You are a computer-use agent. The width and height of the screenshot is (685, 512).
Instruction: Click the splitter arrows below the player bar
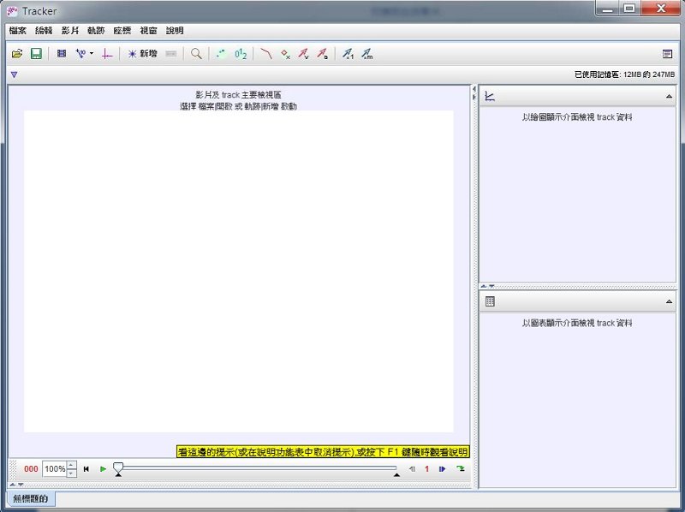tap(16, 485)
